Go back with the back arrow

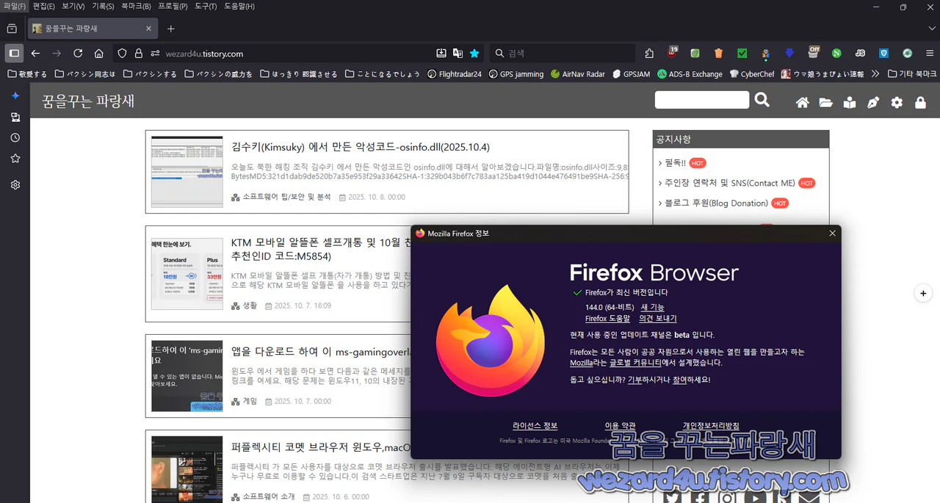click(x=35, y=53)
